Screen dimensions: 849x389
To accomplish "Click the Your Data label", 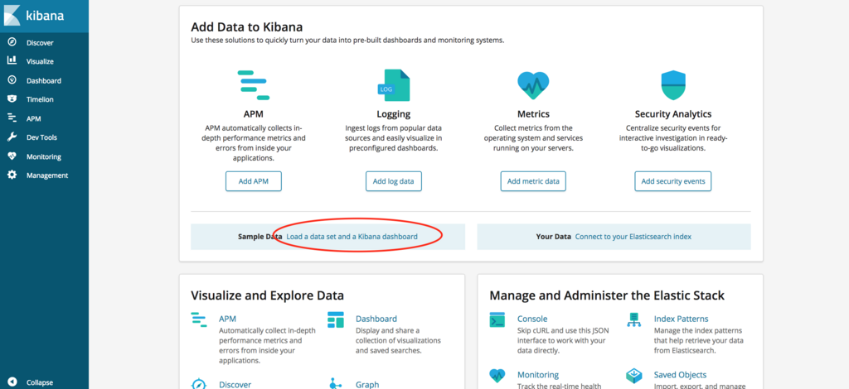I will (x=555, y=237).
